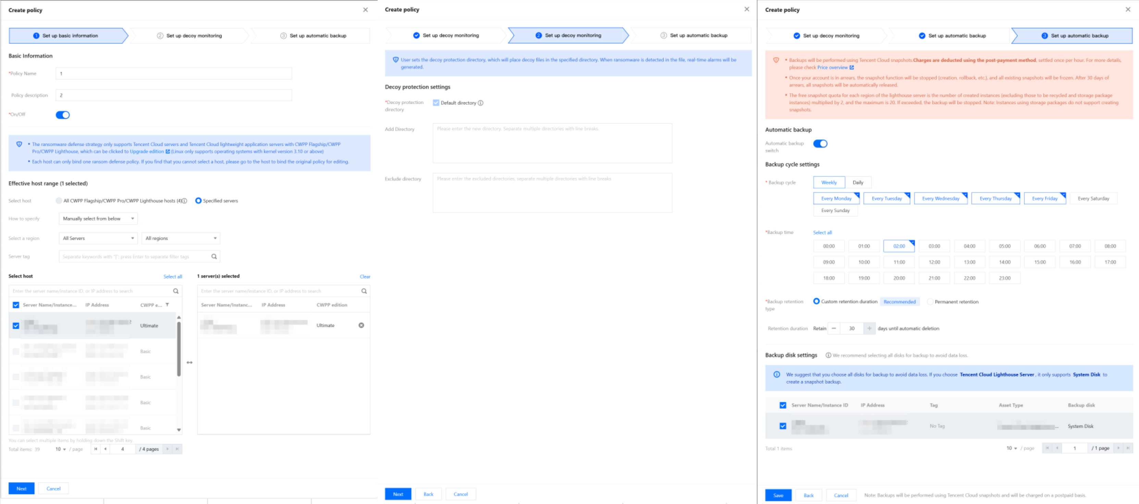Go to first page of host list
The height and width of the screenshot is (504, 1139).
tap(96, 449)
